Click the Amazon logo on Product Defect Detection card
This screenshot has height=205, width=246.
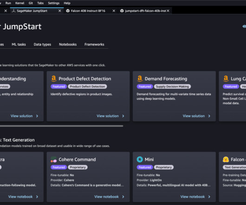pos(54,78)
